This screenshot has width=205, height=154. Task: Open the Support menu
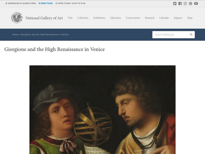(178, 18)
